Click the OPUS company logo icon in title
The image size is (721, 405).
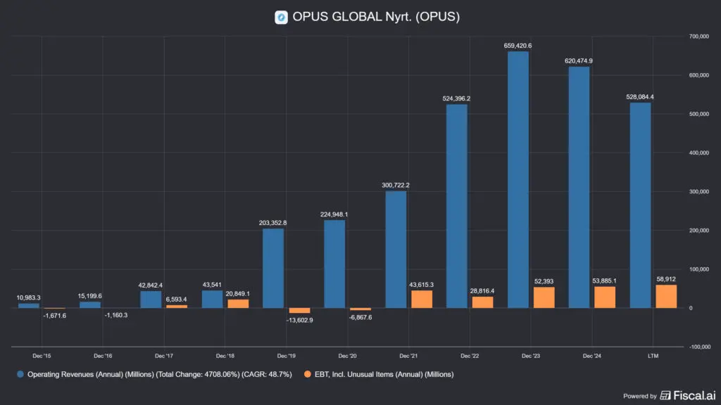(281, 18)
